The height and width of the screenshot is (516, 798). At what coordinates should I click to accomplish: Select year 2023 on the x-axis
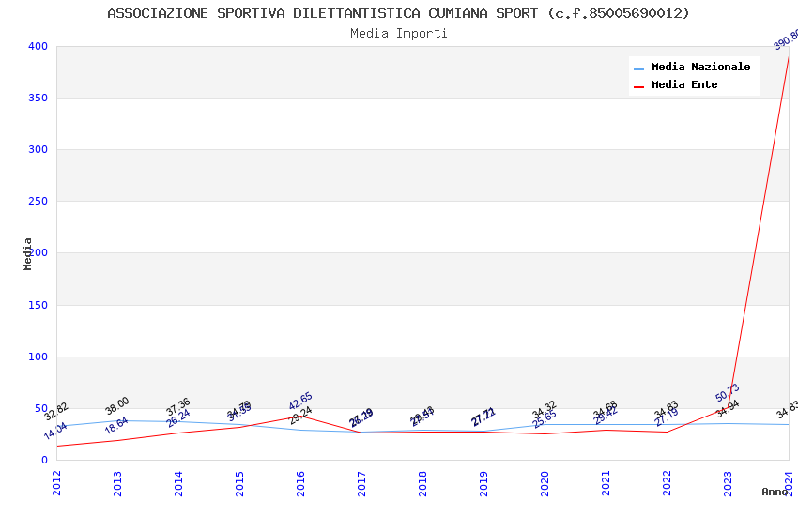729,483
